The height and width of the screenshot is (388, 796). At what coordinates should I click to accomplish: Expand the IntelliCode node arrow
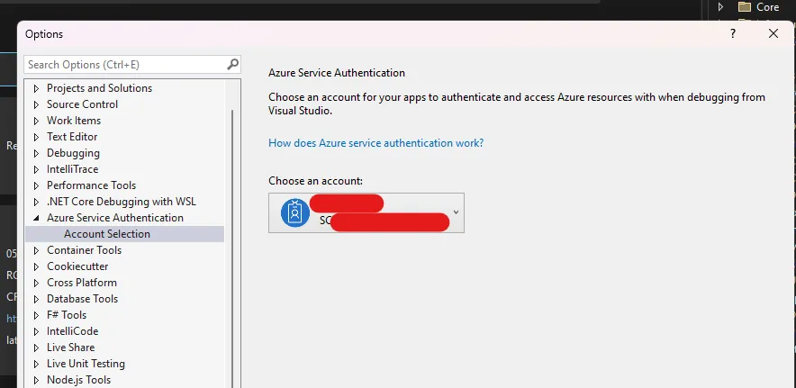click(x=36, y=331)
